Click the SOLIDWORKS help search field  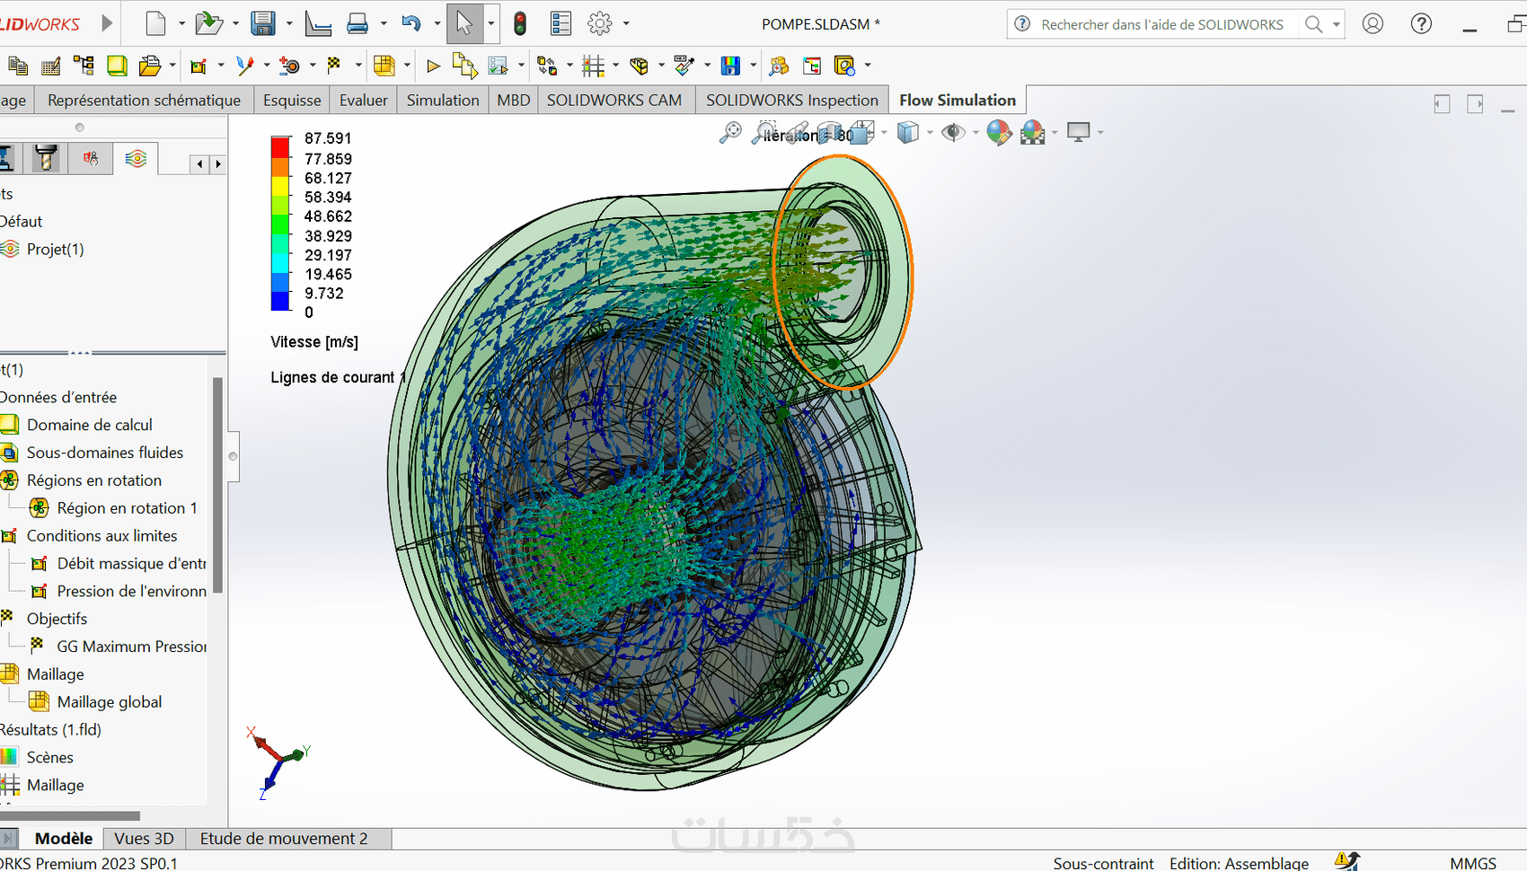coord(1161,24)
